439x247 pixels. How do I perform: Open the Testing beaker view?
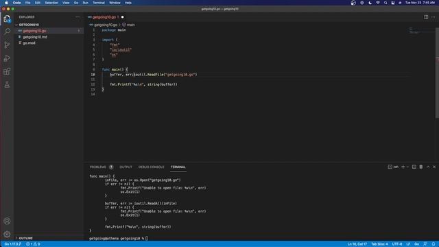[7, 84]
